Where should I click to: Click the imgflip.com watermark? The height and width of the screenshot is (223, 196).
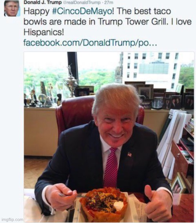tap(13, 219)
